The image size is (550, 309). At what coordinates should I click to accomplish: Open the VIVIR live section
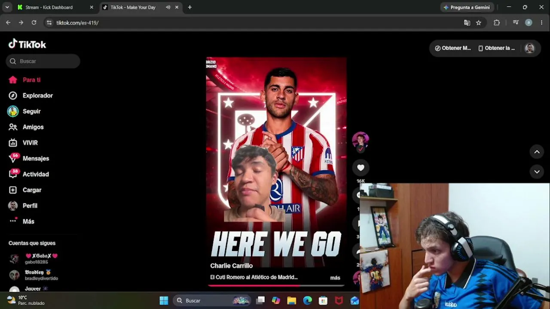tap(23, 142)
